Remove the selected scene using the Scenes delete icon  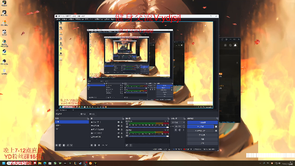pos(60,145)
